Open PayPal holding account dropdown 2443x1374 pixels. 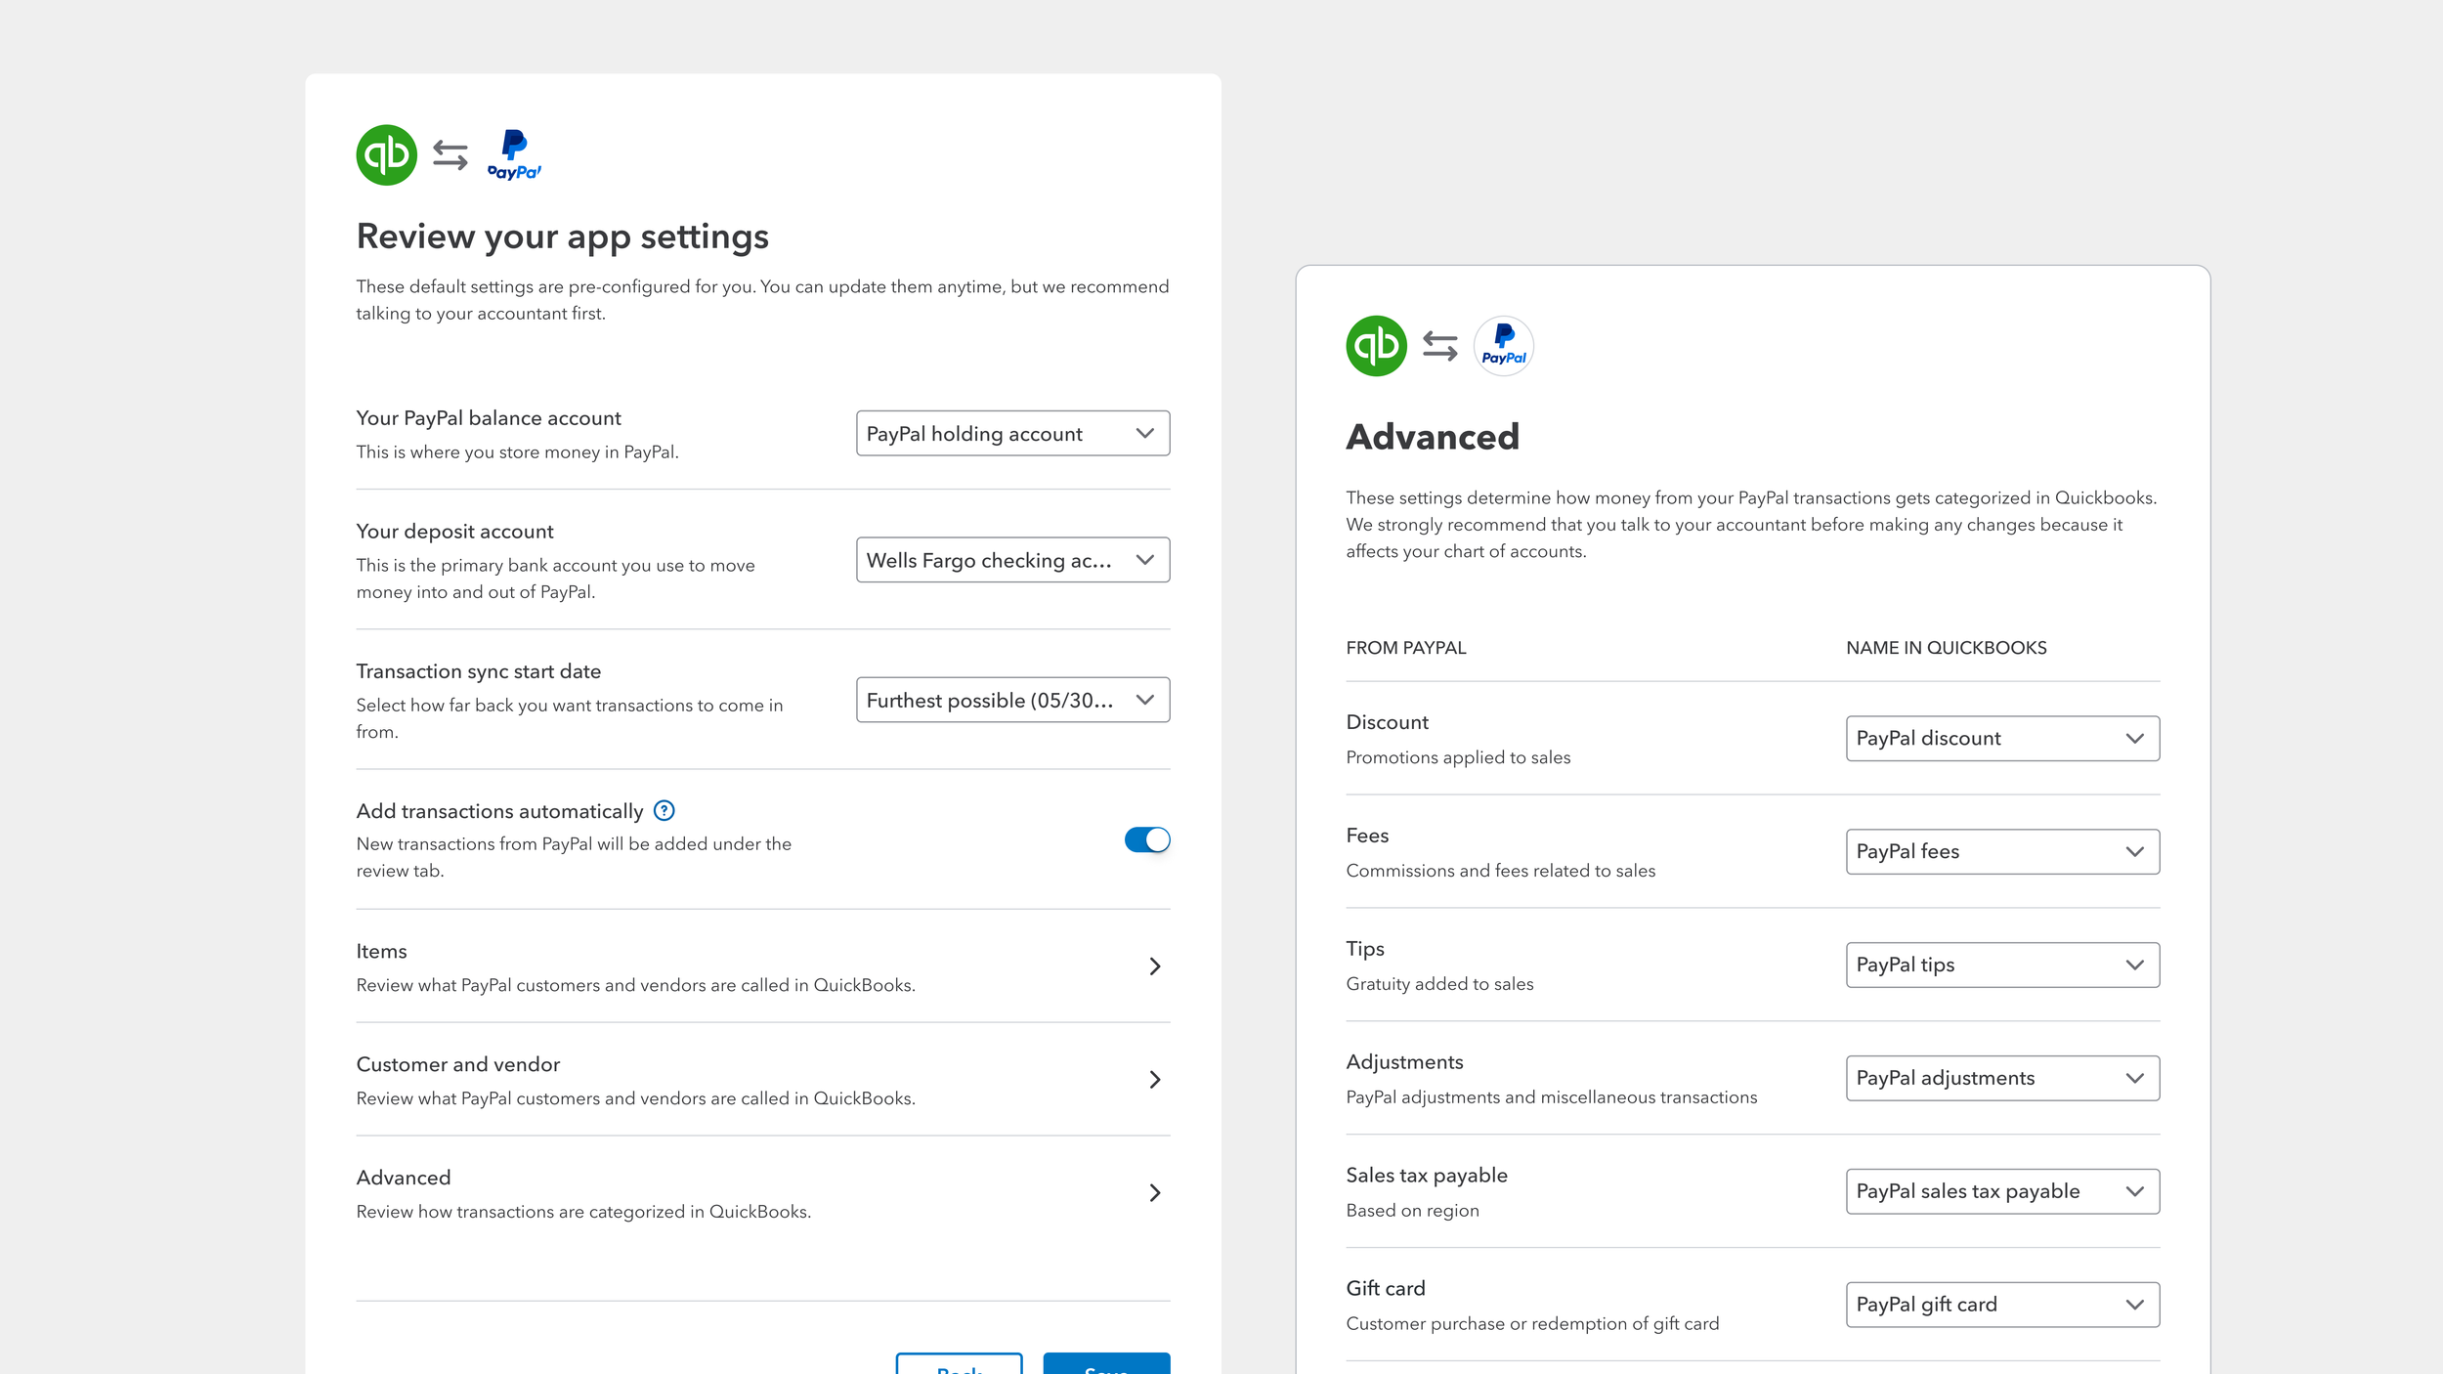pos(1012,433)
